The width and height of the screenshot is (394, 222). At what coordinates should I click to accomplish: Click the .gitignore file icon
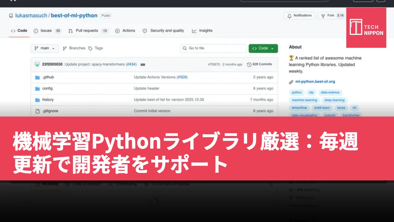[38, 111]
